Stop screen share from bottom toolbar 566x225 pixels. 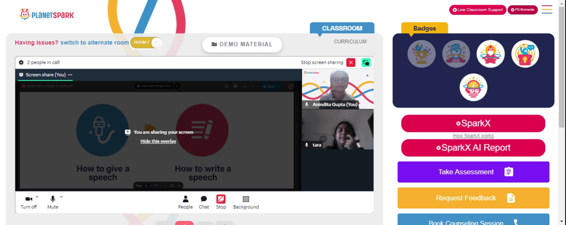(x=221, y=202)
